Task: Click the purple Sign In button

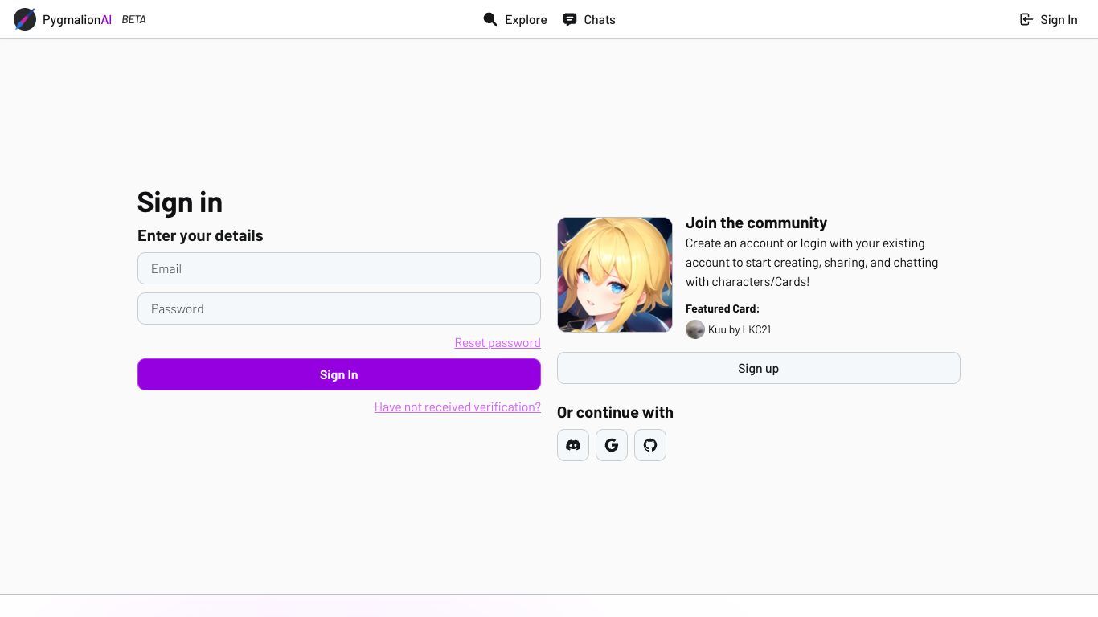Action: click(x=339, y=374)
